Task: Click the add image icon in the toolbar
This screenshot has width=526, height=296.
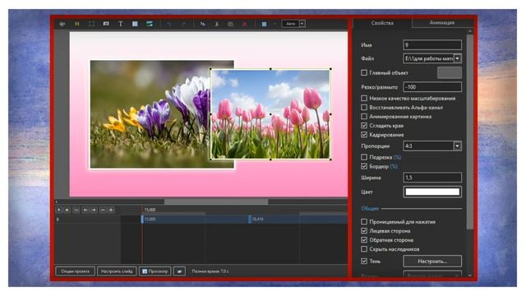Action: coord(62,24)
